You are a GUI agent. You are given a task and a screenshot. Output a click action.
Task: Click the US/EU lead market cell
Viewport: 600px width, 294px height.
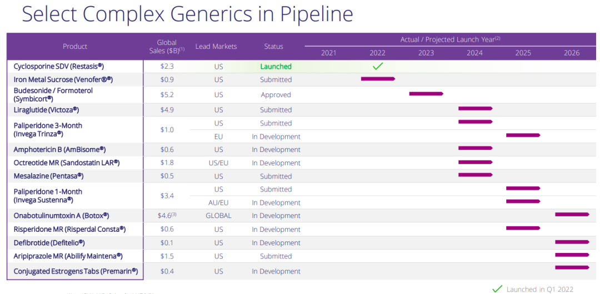click(218, 163)
